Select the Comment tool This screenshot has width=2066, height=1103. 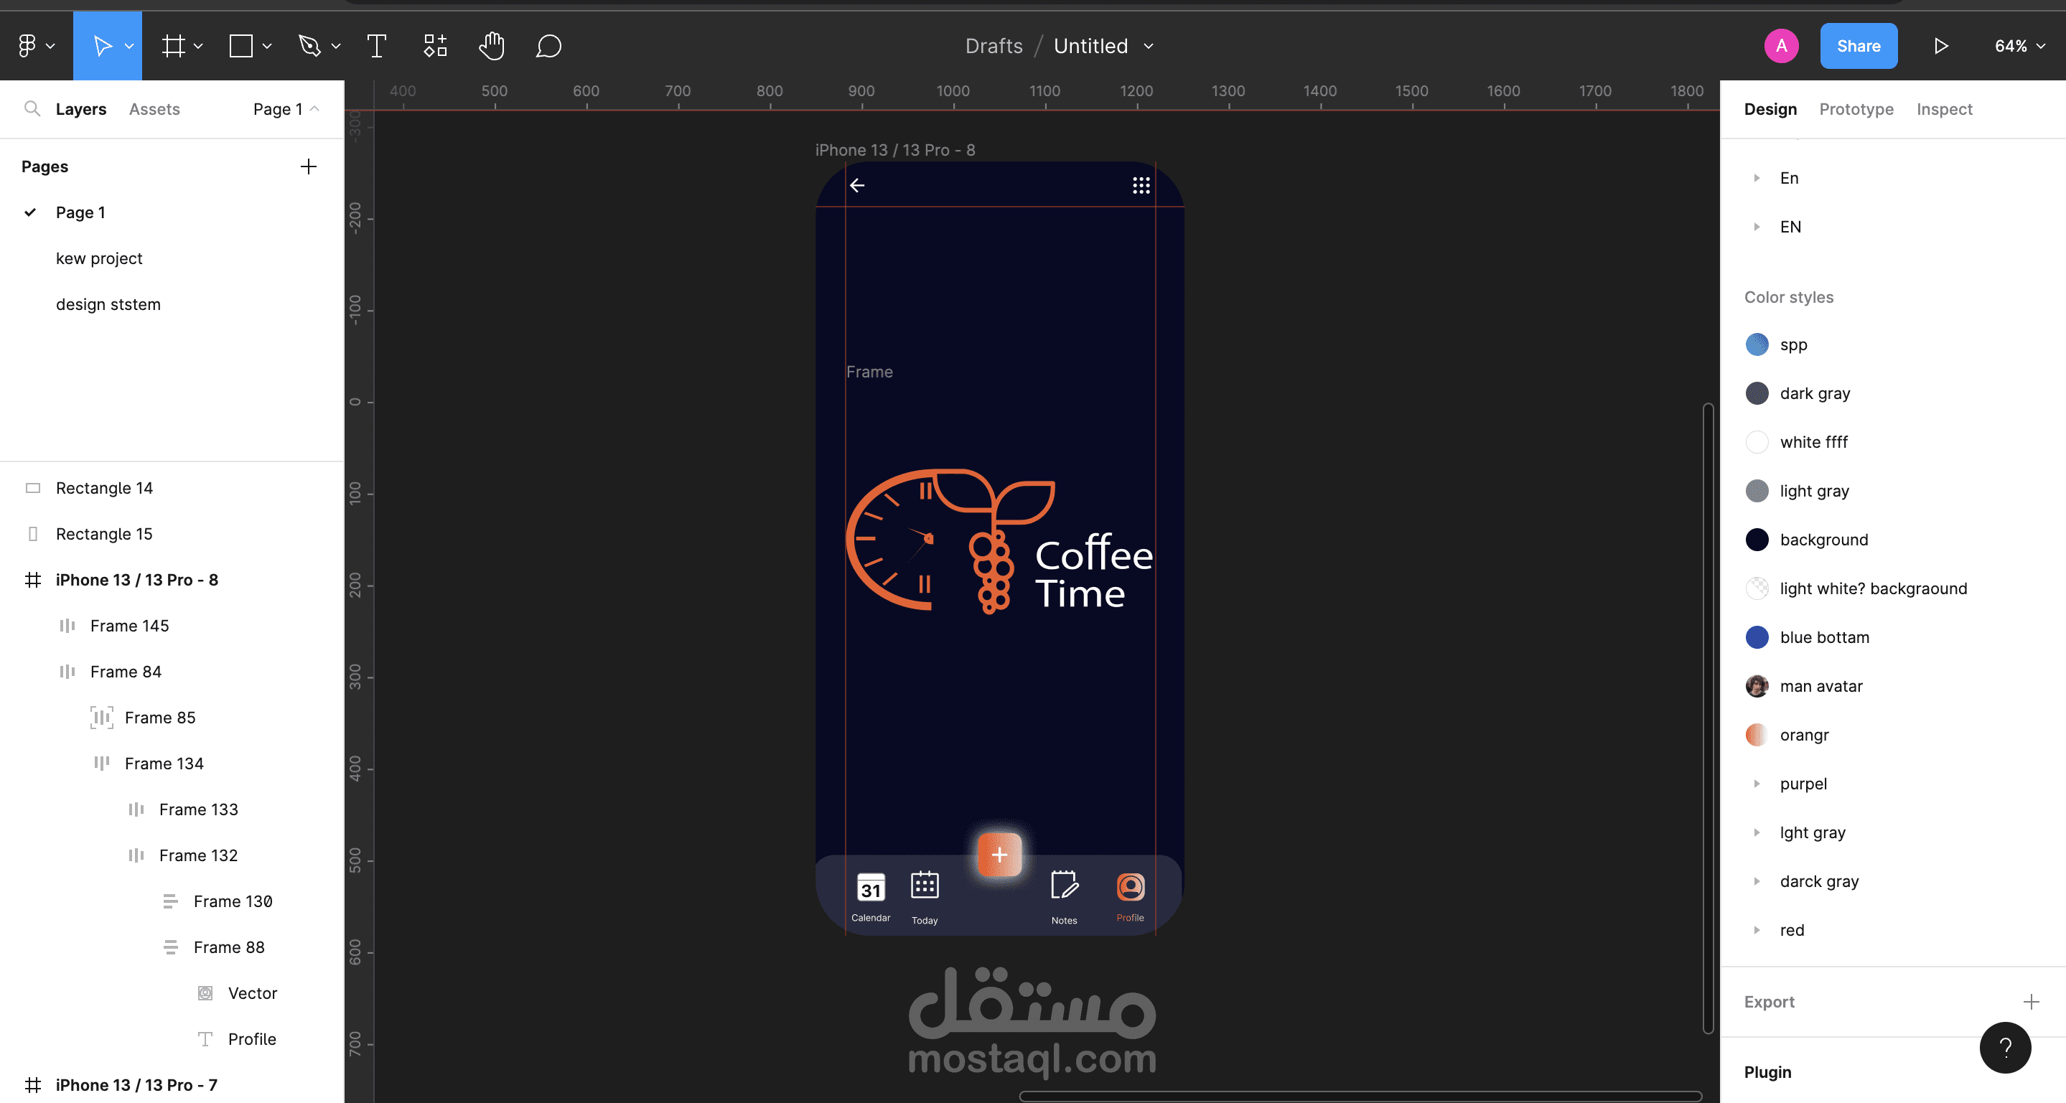pyautogui.click(x=548, y=46)
